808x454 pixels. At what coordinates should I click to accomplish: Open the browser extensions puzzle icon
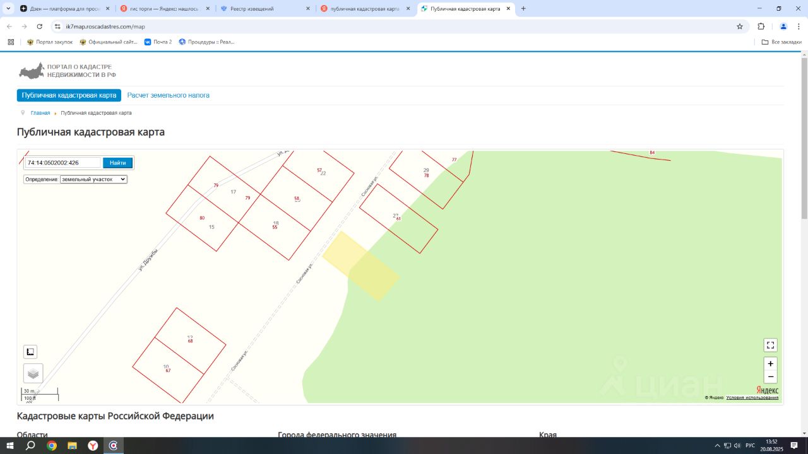(x=761, y=26)
